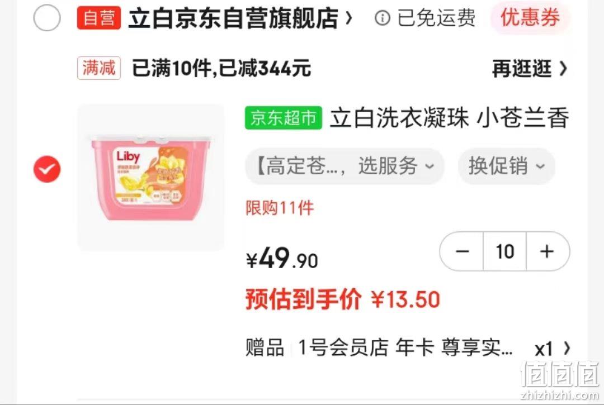Click the 满减 promotion tag
Viewport: 604px width, 405px height.
99,68
